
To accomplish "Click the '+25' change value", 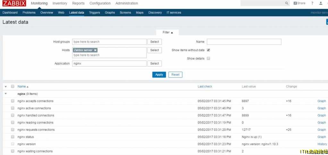I will coord(289,129).
